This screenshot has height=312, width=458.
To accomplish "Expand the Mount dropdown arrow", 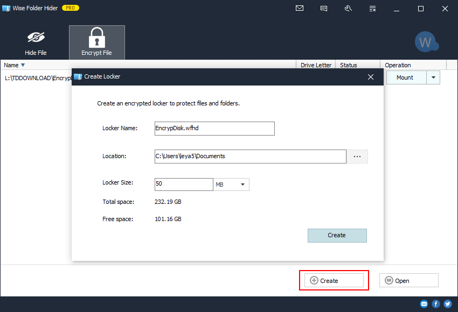I will pyautogui.click(x=433, y=77).
